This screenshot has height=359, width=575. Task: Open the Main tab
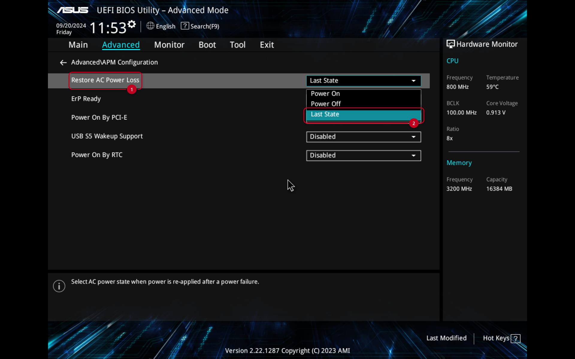pos(78,45)
